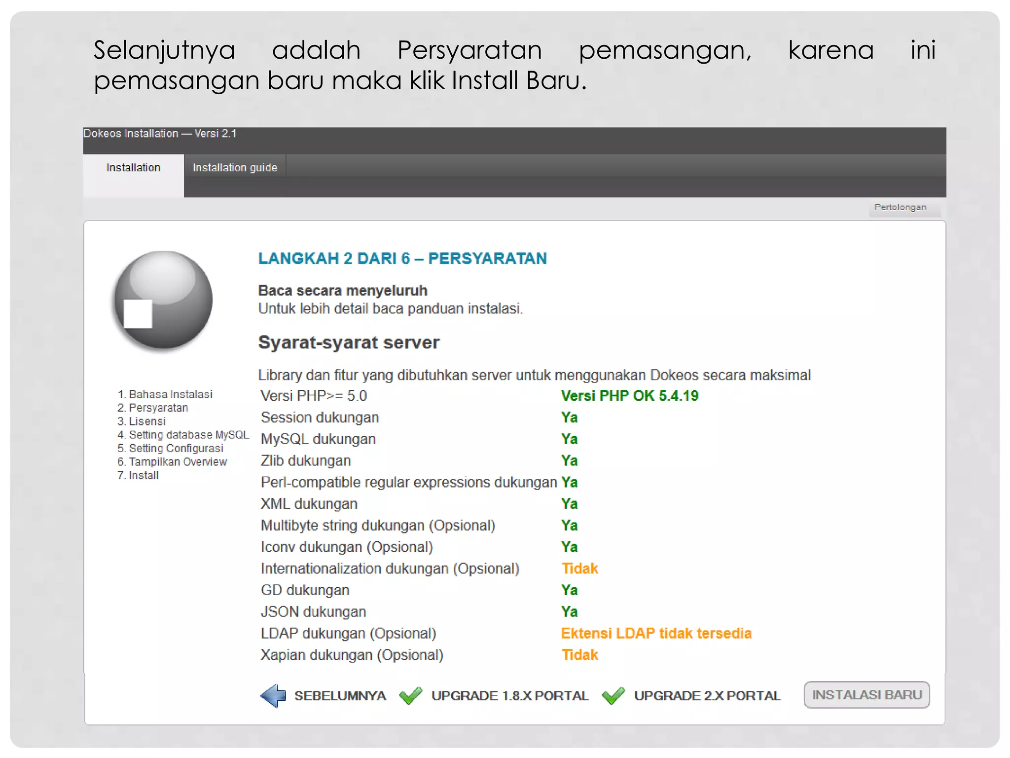Click the MySQL dukungan row label

coord(319,439)
